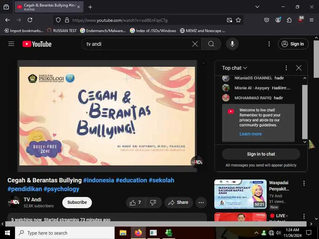The image size is (319, 239).
Task: Open the Endermanch/Malware bookmark
Action: point(103,31)
